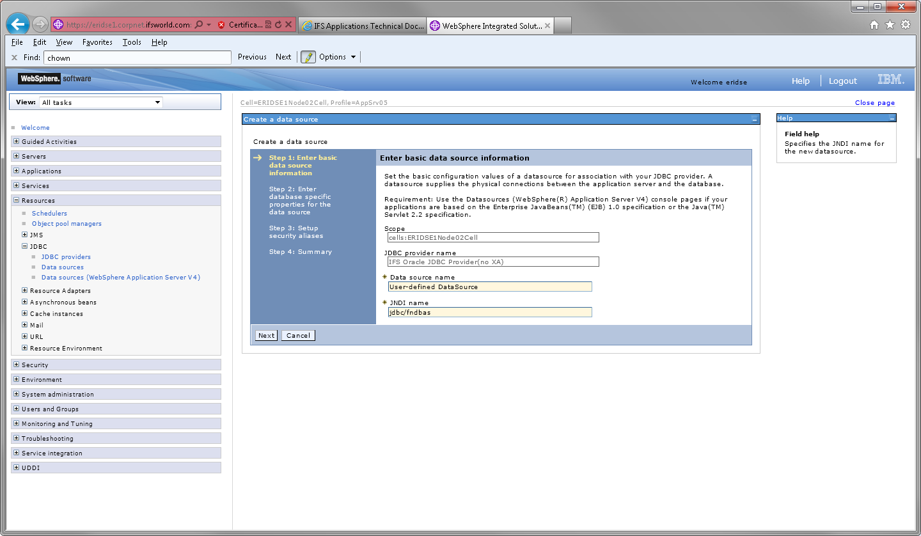
Task: Collapse the Resources section
Action: coord(17,200)
